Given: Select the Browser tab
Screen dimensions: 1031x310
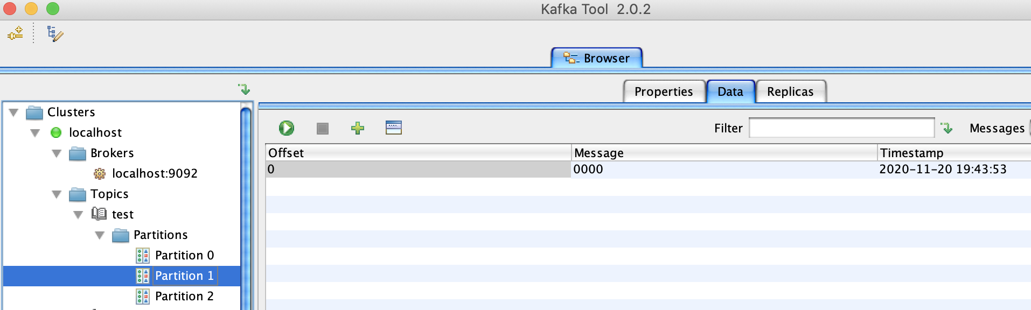Looking at the screenshot, I should pos(597,58).
